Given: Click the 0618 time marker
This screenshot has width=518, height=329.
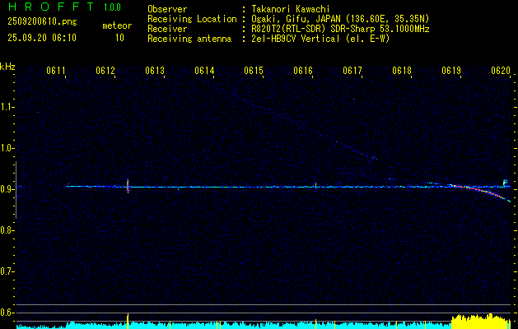Looking at the screenshot, I should click(x=402, y=70).
